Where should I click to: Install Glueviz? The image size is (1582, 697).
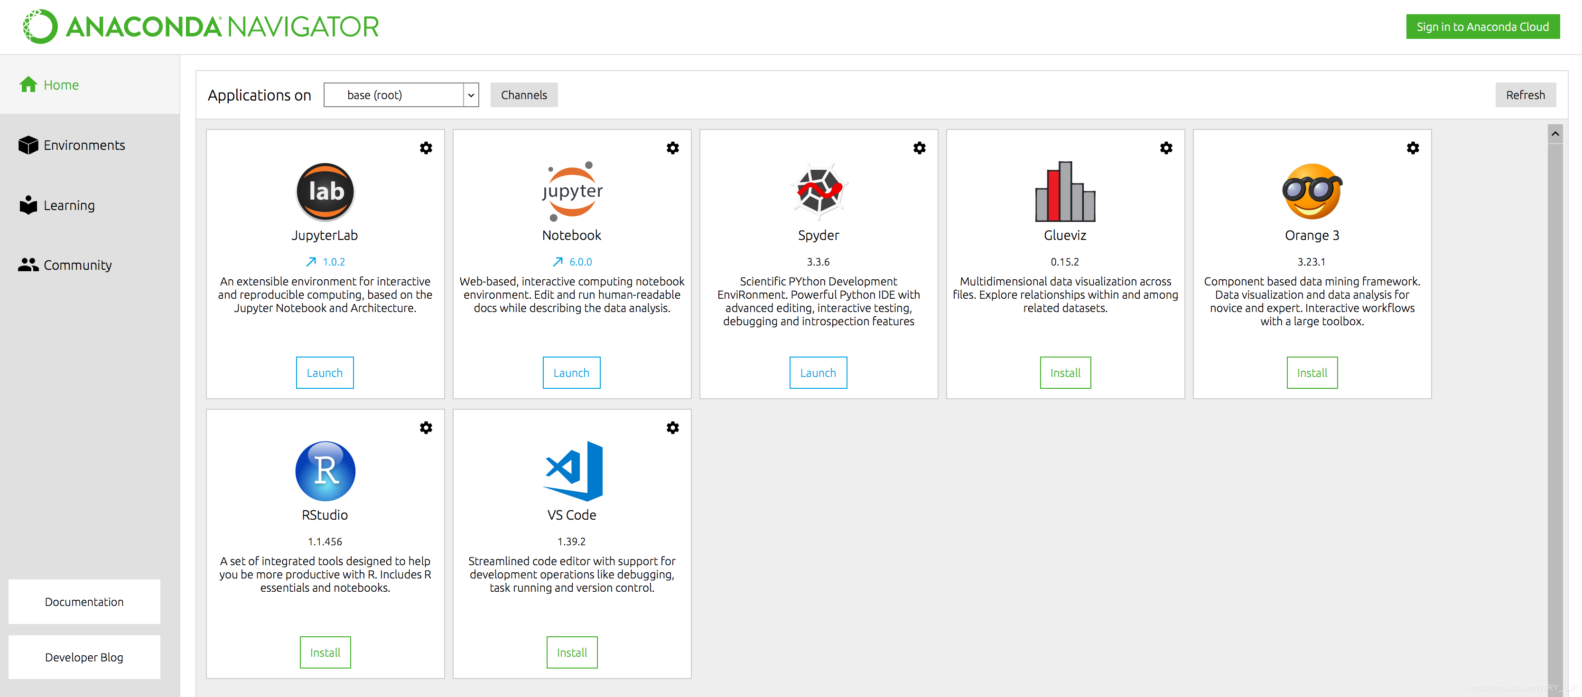(1066, 372)
